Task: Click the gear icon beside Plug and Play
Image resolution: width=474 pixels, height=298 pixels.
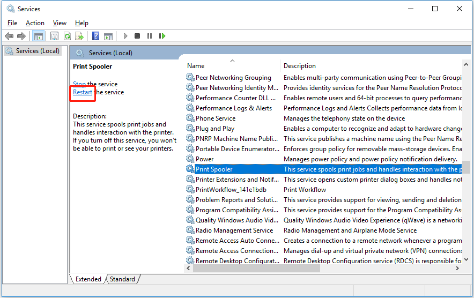Action: (190, 129)
